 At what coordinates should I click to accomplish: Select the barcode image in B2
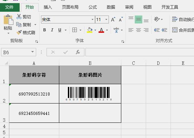pos(89,94)
